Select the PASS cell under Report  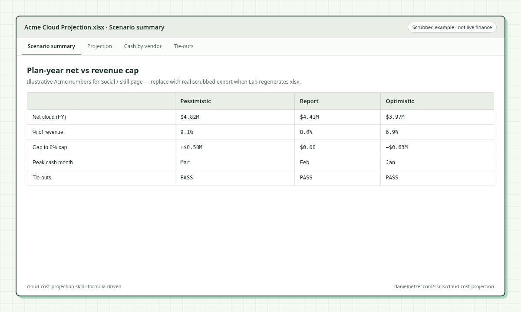337,178
